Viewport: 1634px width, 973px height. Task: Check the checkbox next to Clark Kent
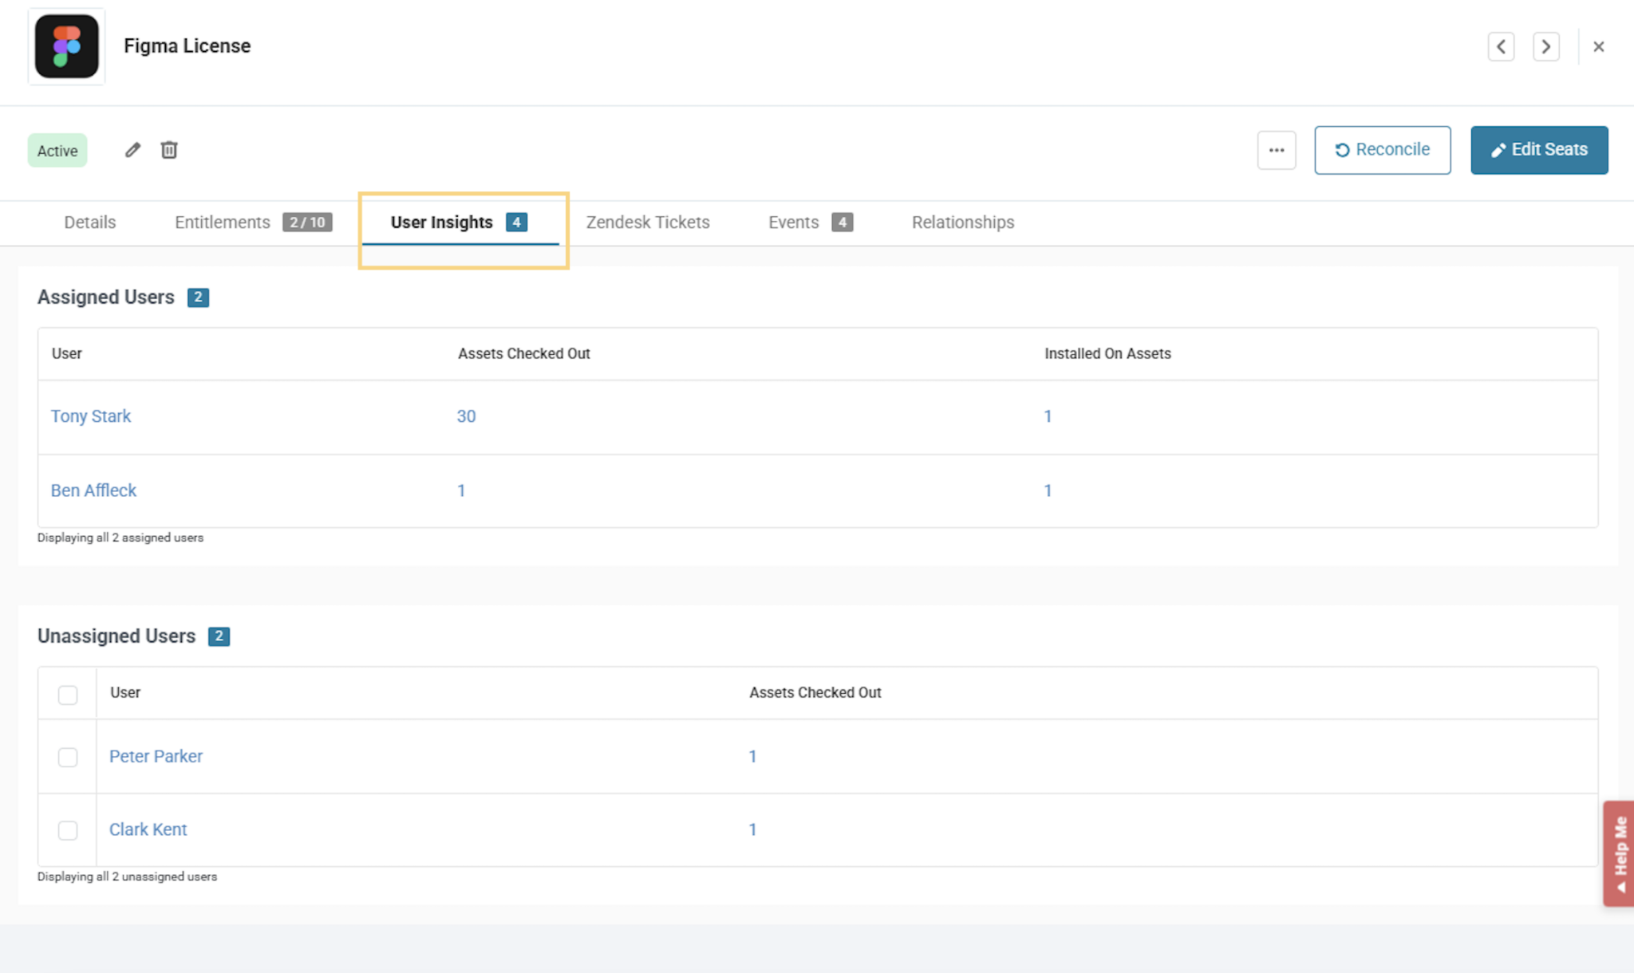(68, 830)
